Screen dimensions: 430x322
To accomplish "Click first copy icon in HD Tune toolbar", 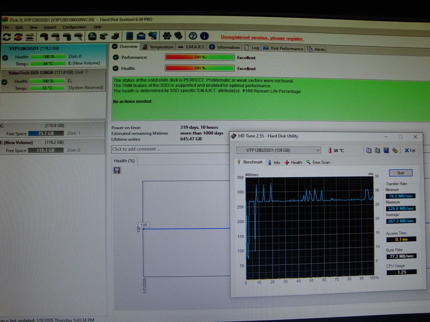I will tap(369, 150).
